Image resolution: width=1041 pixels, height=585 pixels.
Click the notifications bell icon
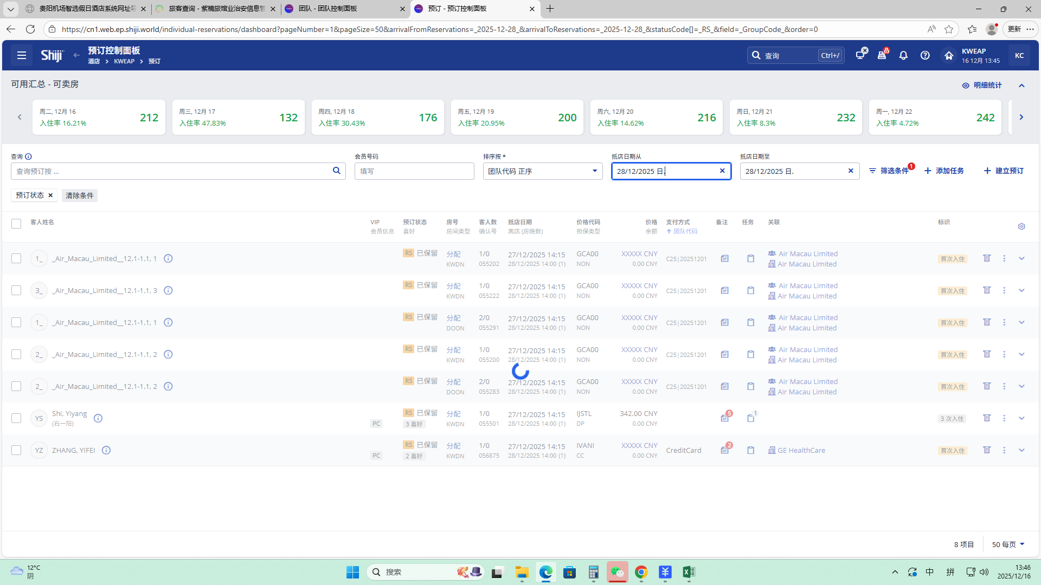pos(903,55)
